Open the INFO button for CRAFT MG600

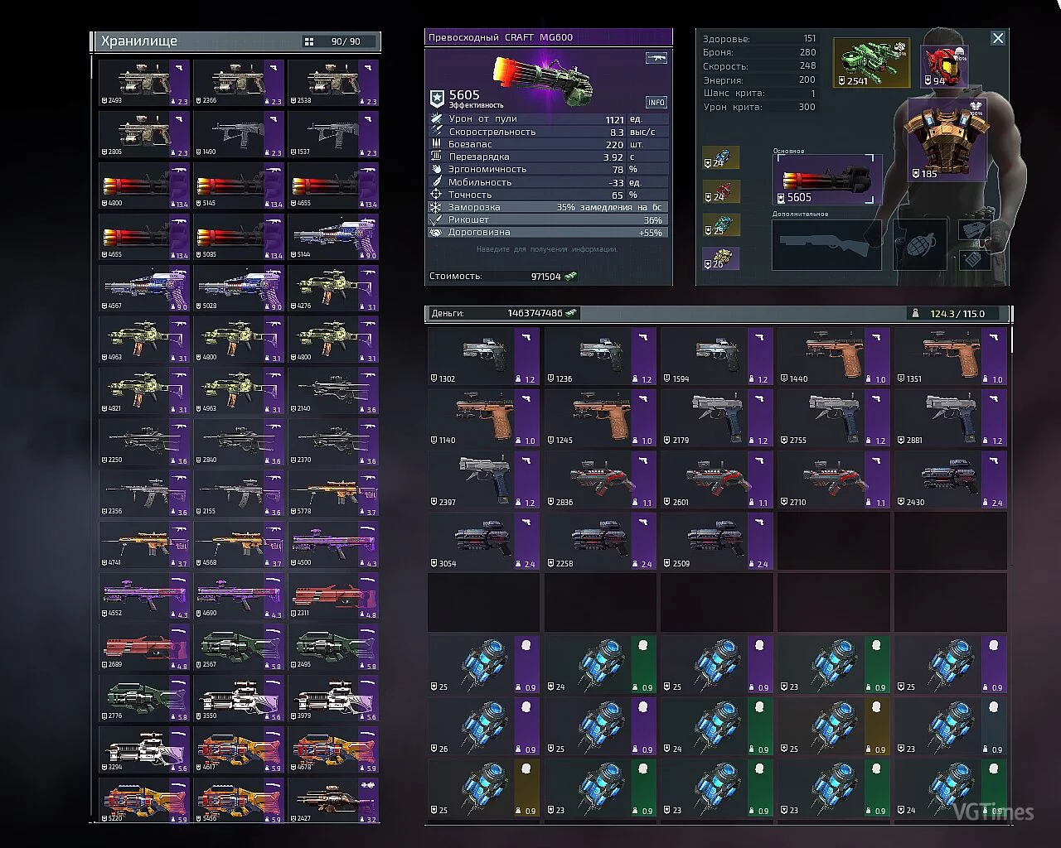point(656,103)
